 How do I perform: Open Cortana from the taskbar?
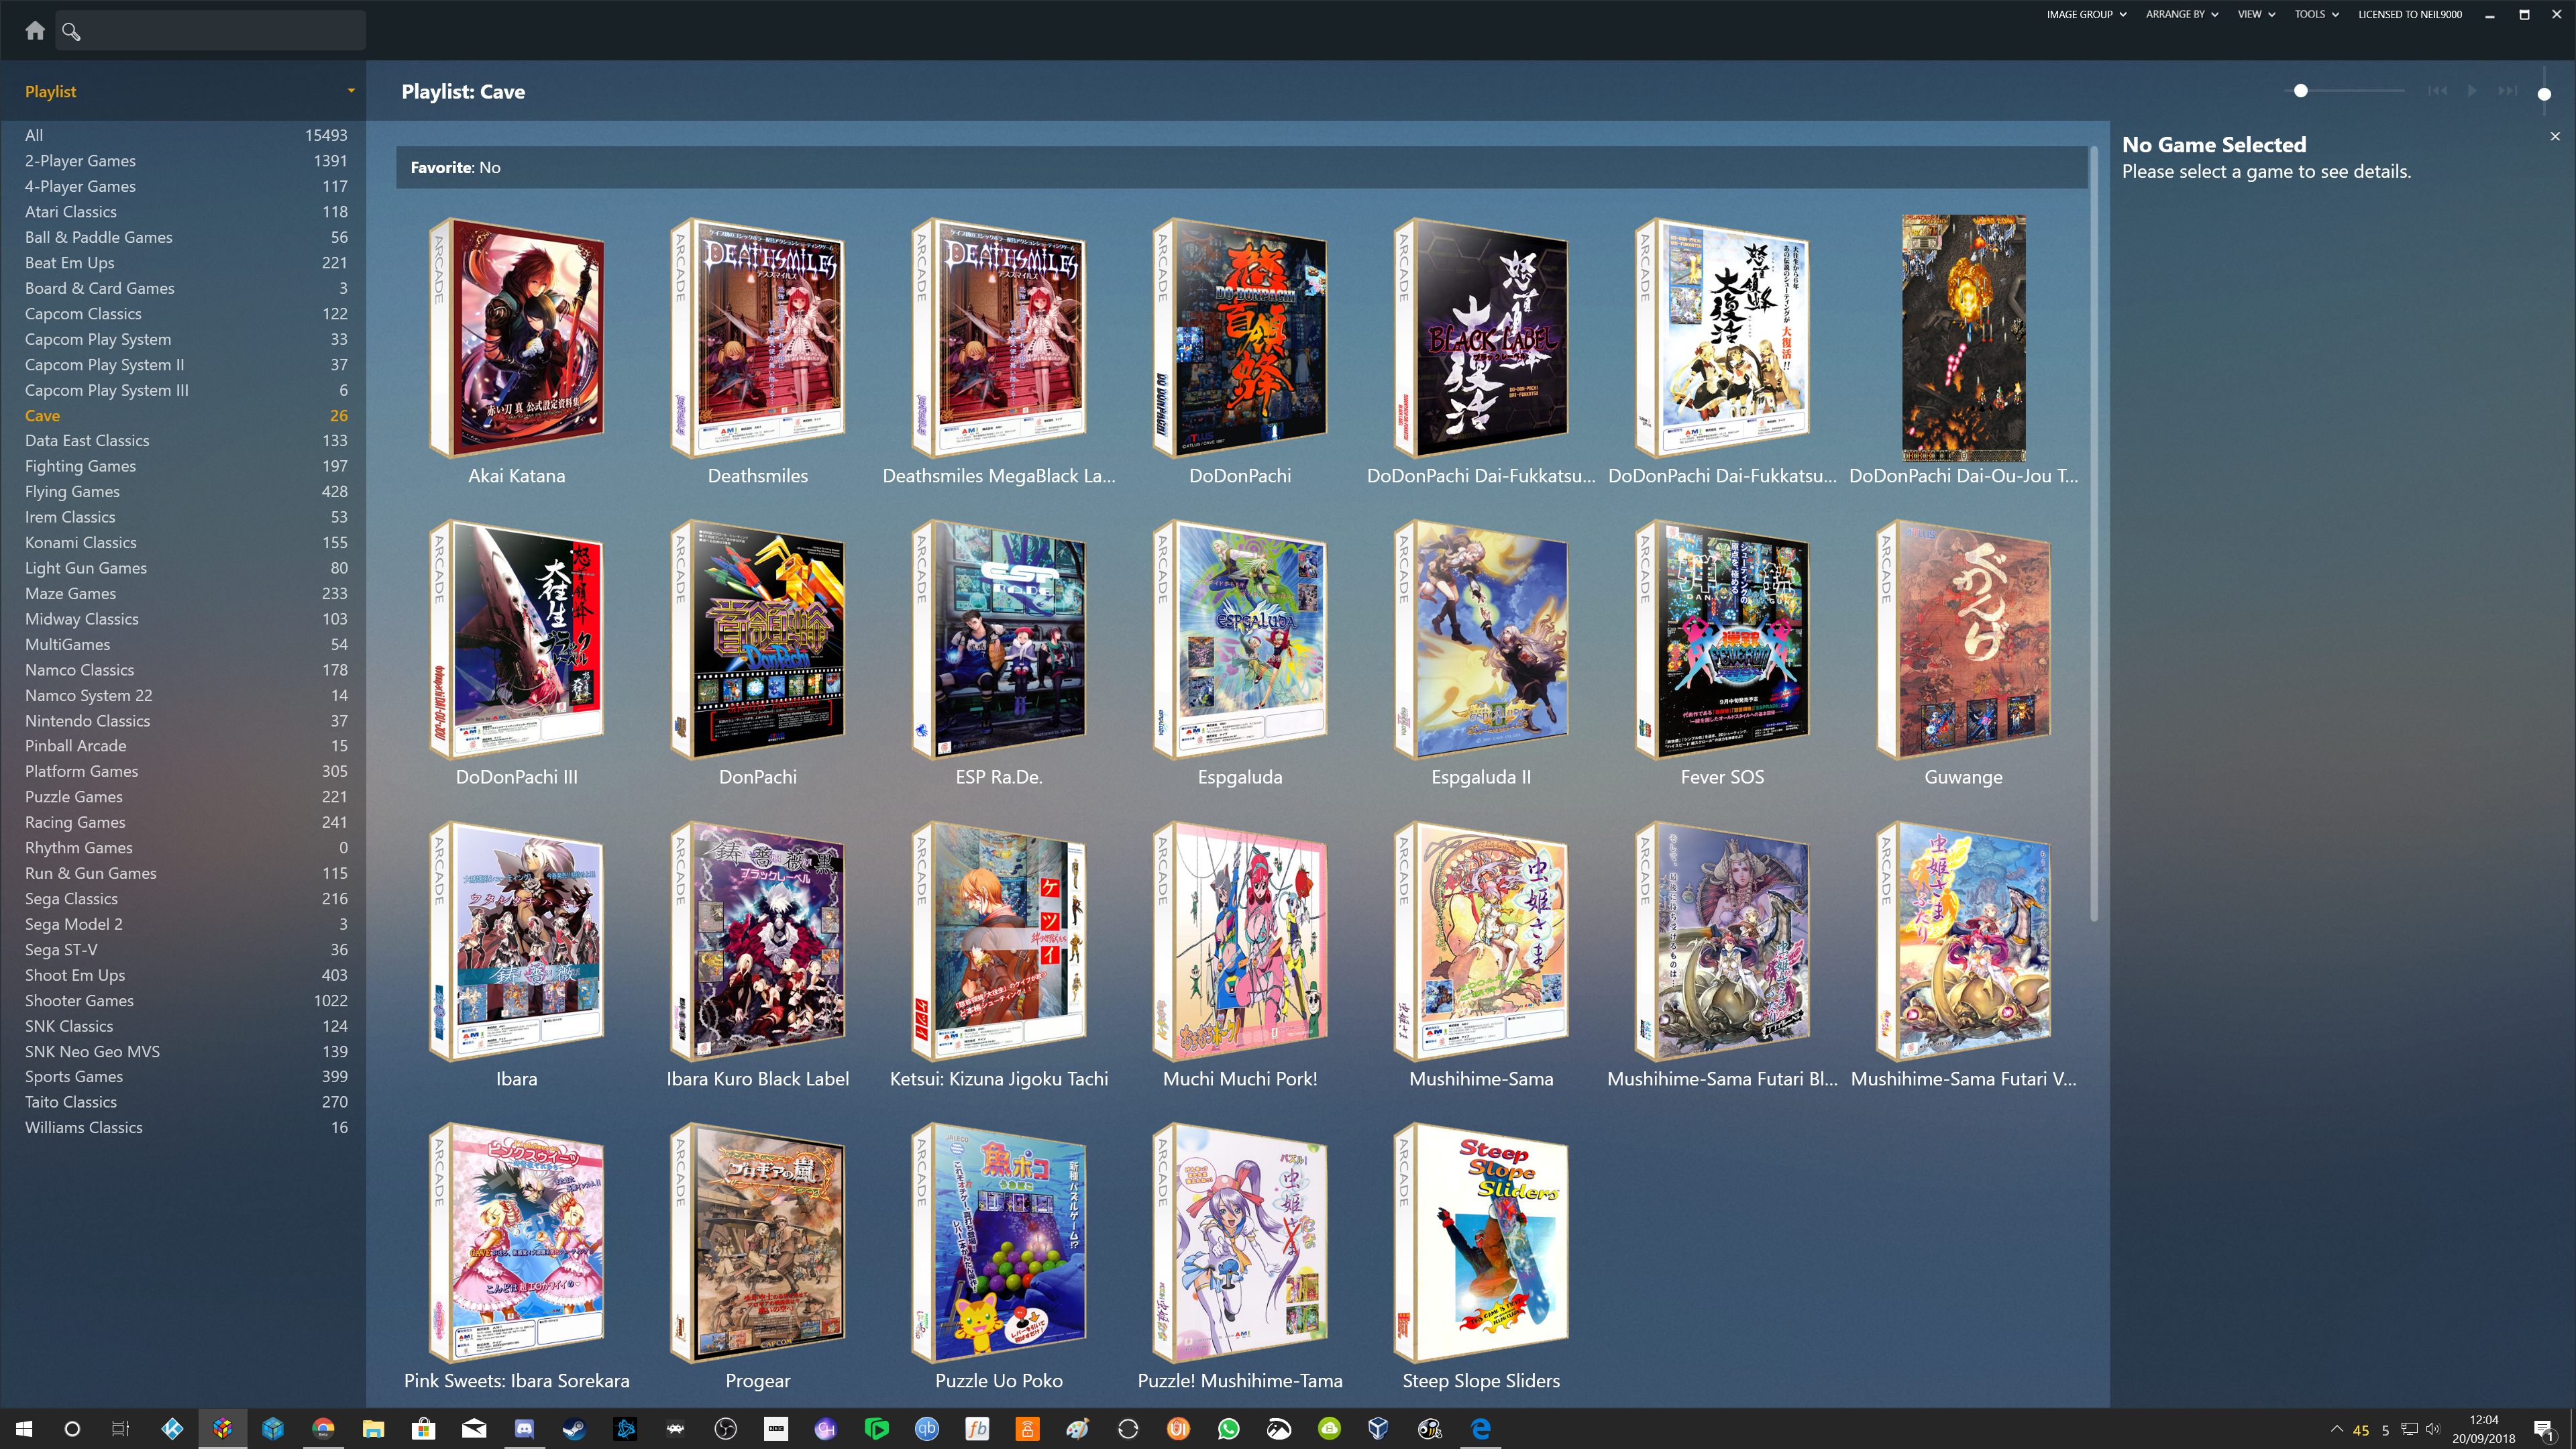(x=72, y=1429)
